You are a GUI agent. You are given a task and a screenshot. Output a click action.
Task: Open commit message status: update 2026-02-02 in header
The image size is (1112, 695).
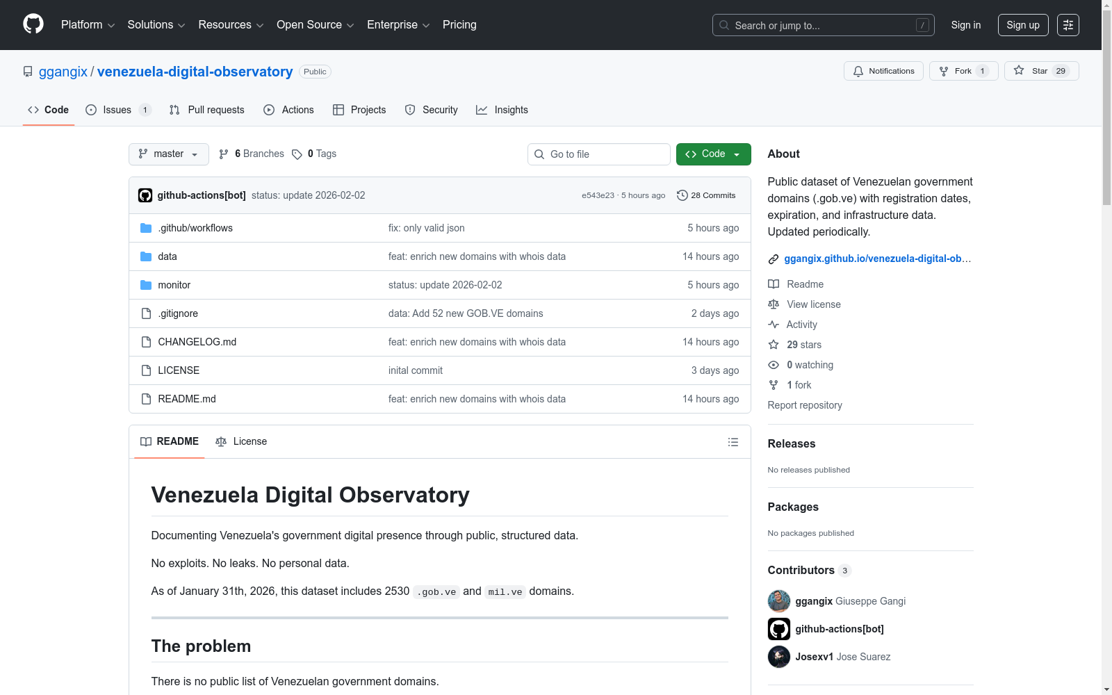[x=309, y=195]
